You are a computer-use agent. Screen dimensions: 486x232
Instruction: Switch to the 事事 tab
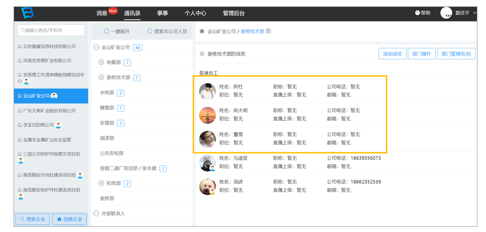point(162,13)
